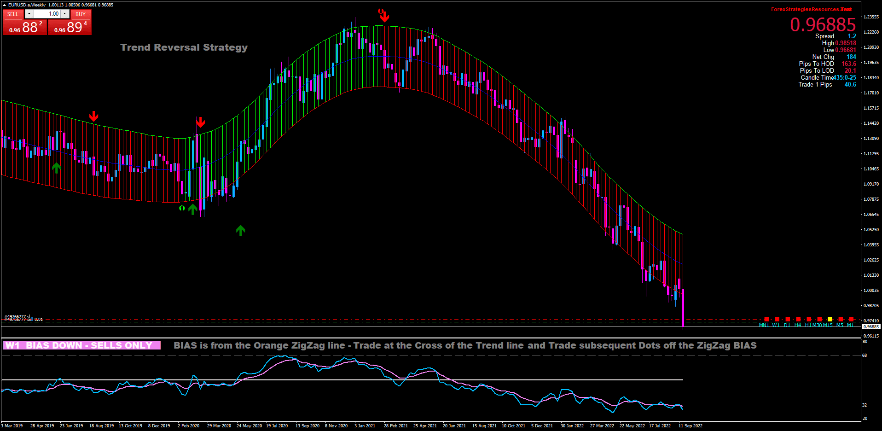Click the High value 0.98518
Image resolution: width=882 pixels, height=431 pixels.
tap(846, 43)
